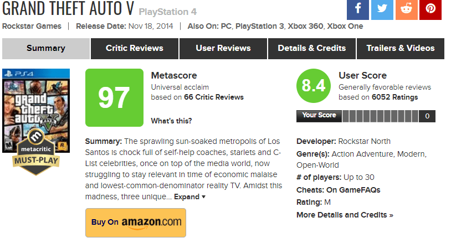Click the 8.4 User Score circle
This screenshot has height=238, width=451.
click(314, 87)
